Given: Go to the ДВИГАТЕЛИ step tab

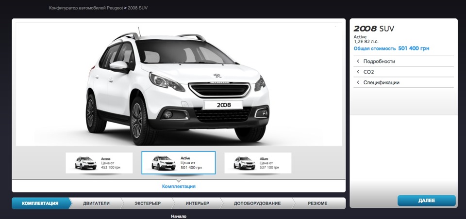Looking at the screenshot, I should [x=96, y=203].
